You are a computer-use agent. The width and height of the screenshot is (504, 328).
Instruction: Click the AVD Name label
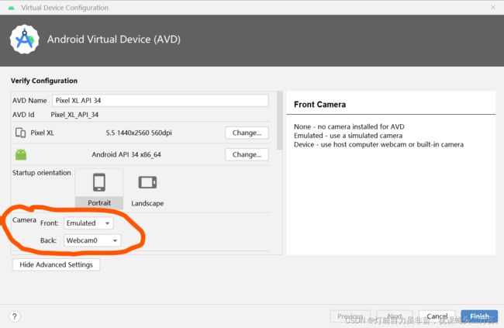[x=29, y=101]
